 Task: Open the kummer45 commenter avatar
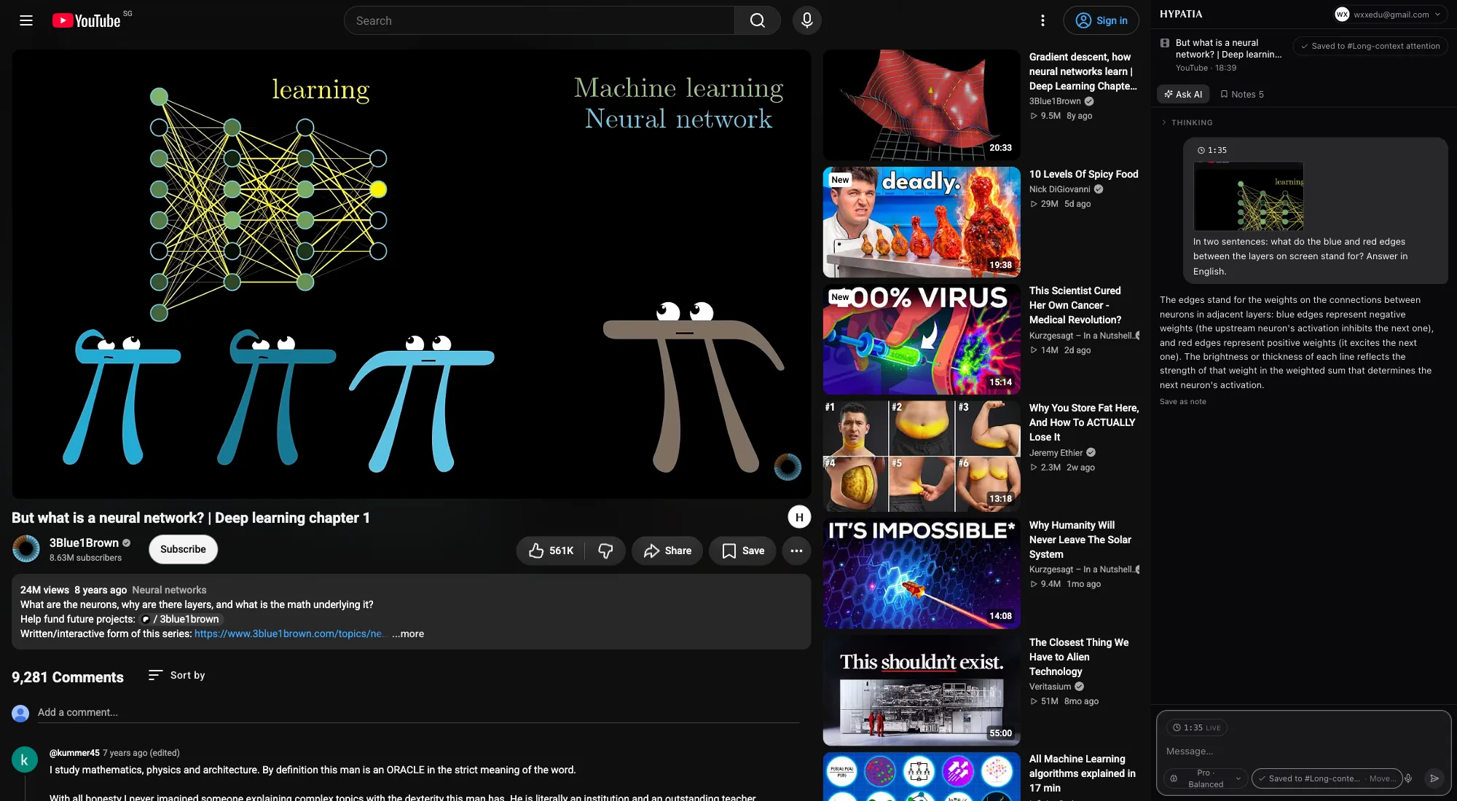tap(24, 760)
